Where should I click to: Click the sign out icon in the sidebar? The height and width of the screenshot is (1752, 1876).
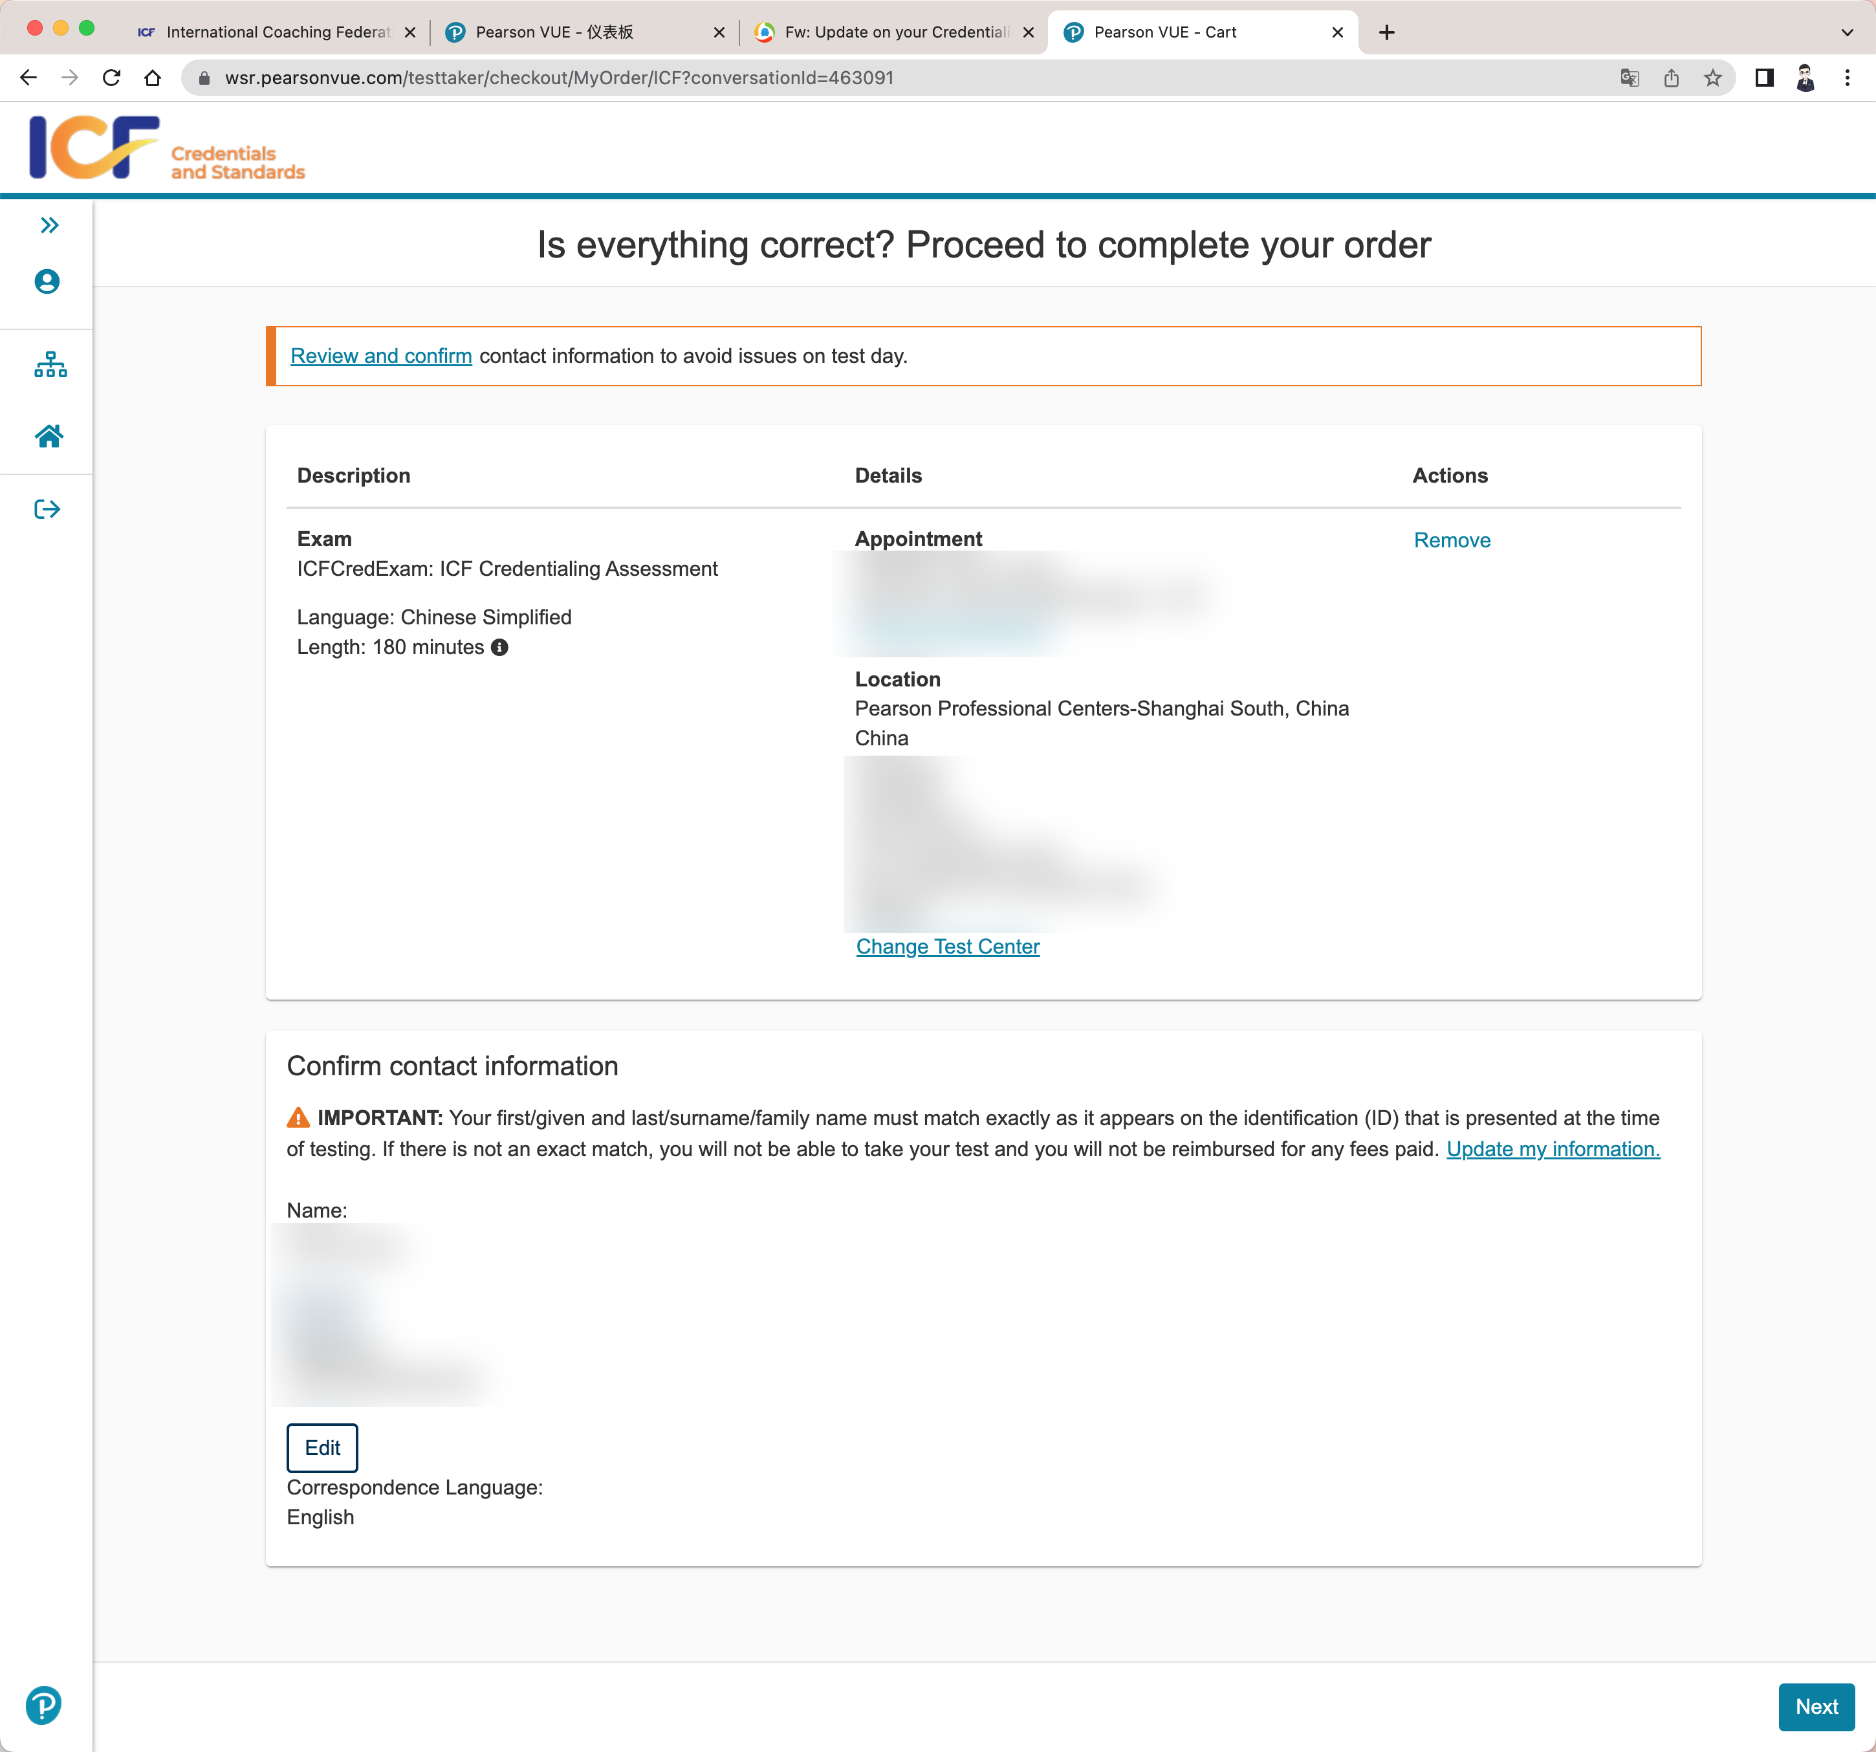47,510
